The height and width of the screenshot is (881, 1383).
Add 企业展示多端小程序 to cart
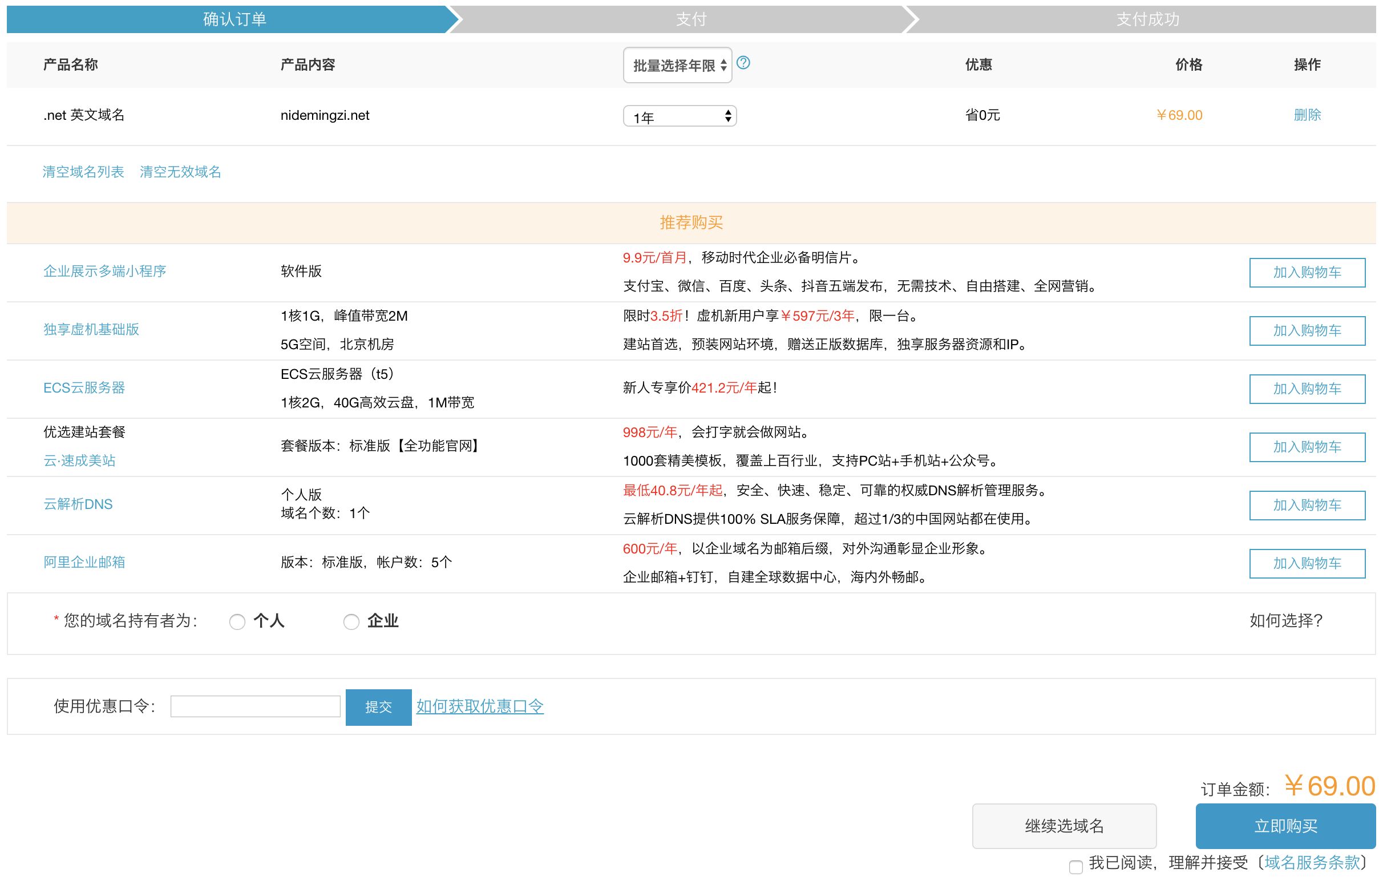click(x=1307, y=272)
